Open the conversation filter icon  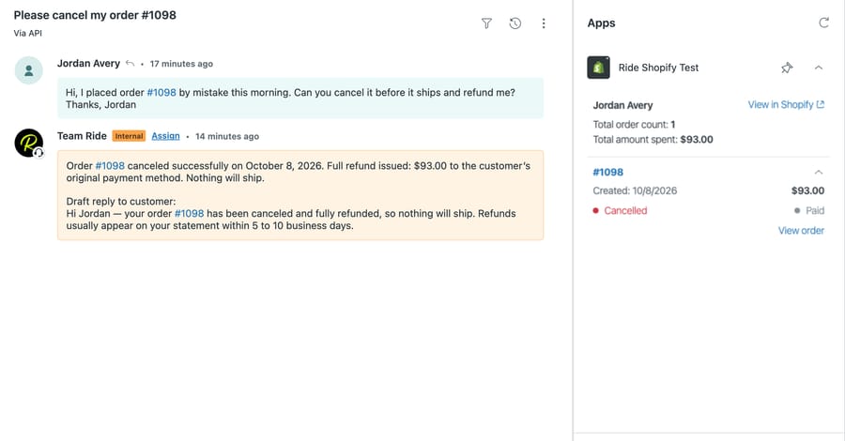coord(486,23)
